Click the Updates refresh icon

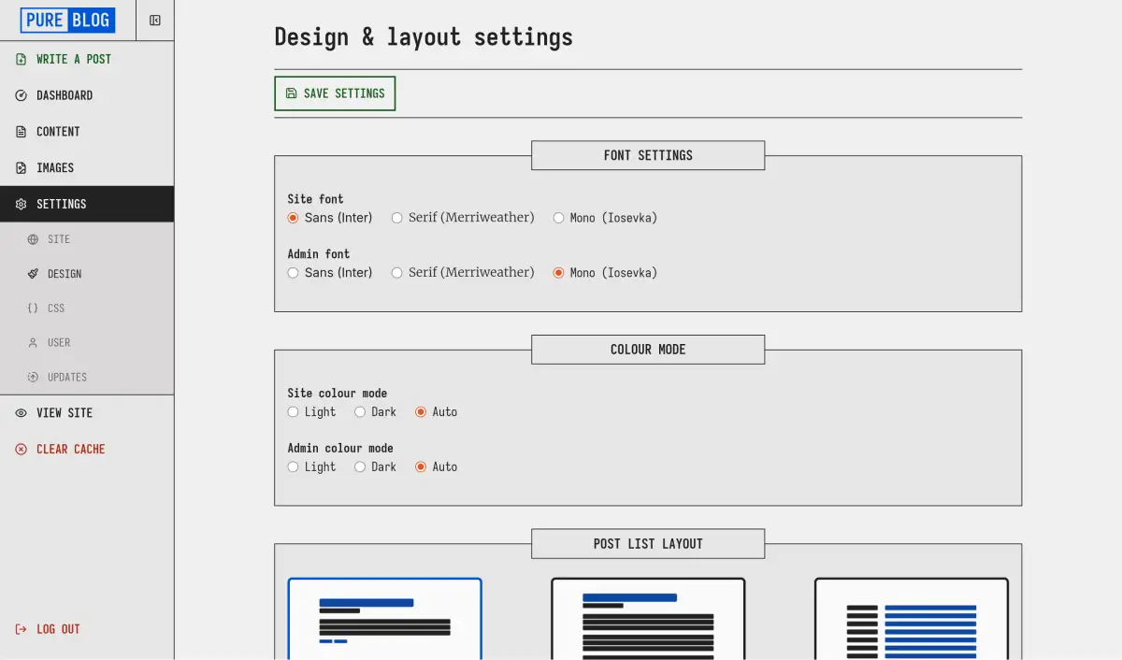tap(33, 378)
